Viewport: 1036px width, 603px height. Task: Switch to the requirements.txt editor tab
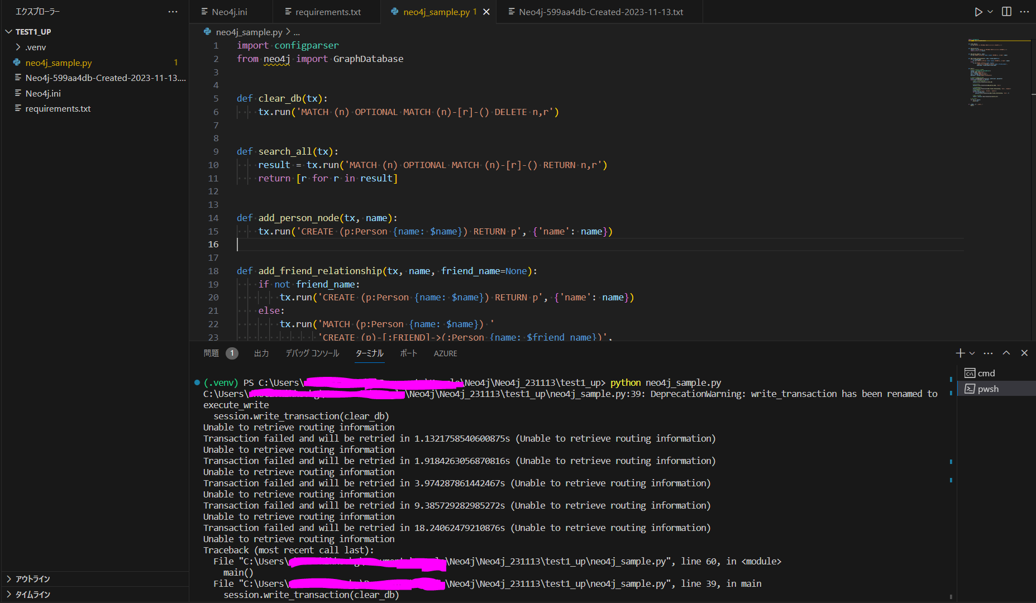click(x=327, y=12)
